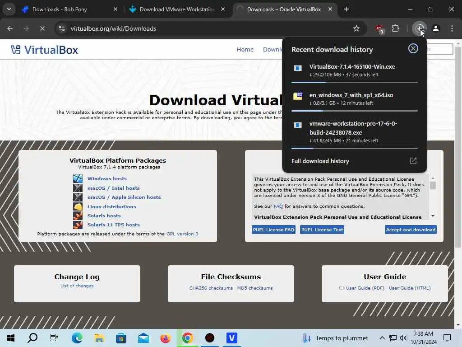
Task: Open Downloads in VirtualBox navigation
Action: tap(272, 50)
